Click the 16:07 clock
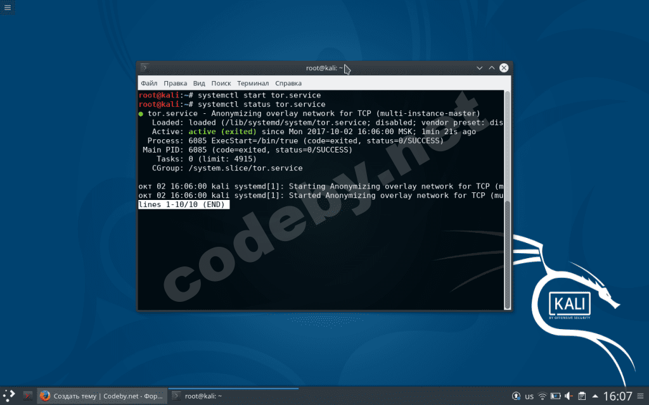This screenshot has height=405, width=649. pos(617,396)
